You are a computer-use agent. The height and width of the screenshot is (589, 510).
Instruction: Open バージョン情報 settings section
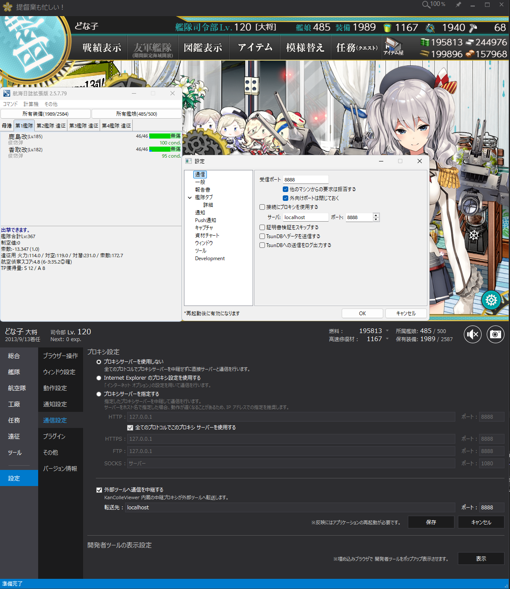pos(61,469)
